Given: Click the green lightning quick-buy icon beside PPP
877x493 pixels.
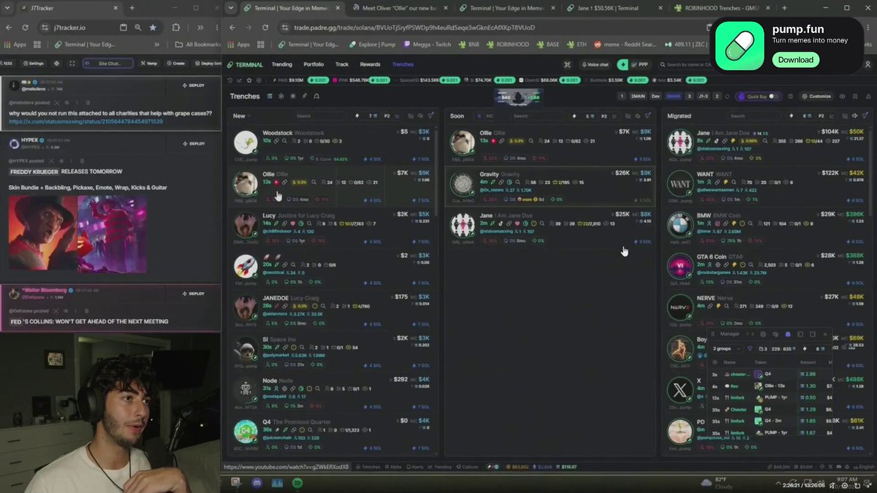Looking at the screenshot, I should pos(622,64).
